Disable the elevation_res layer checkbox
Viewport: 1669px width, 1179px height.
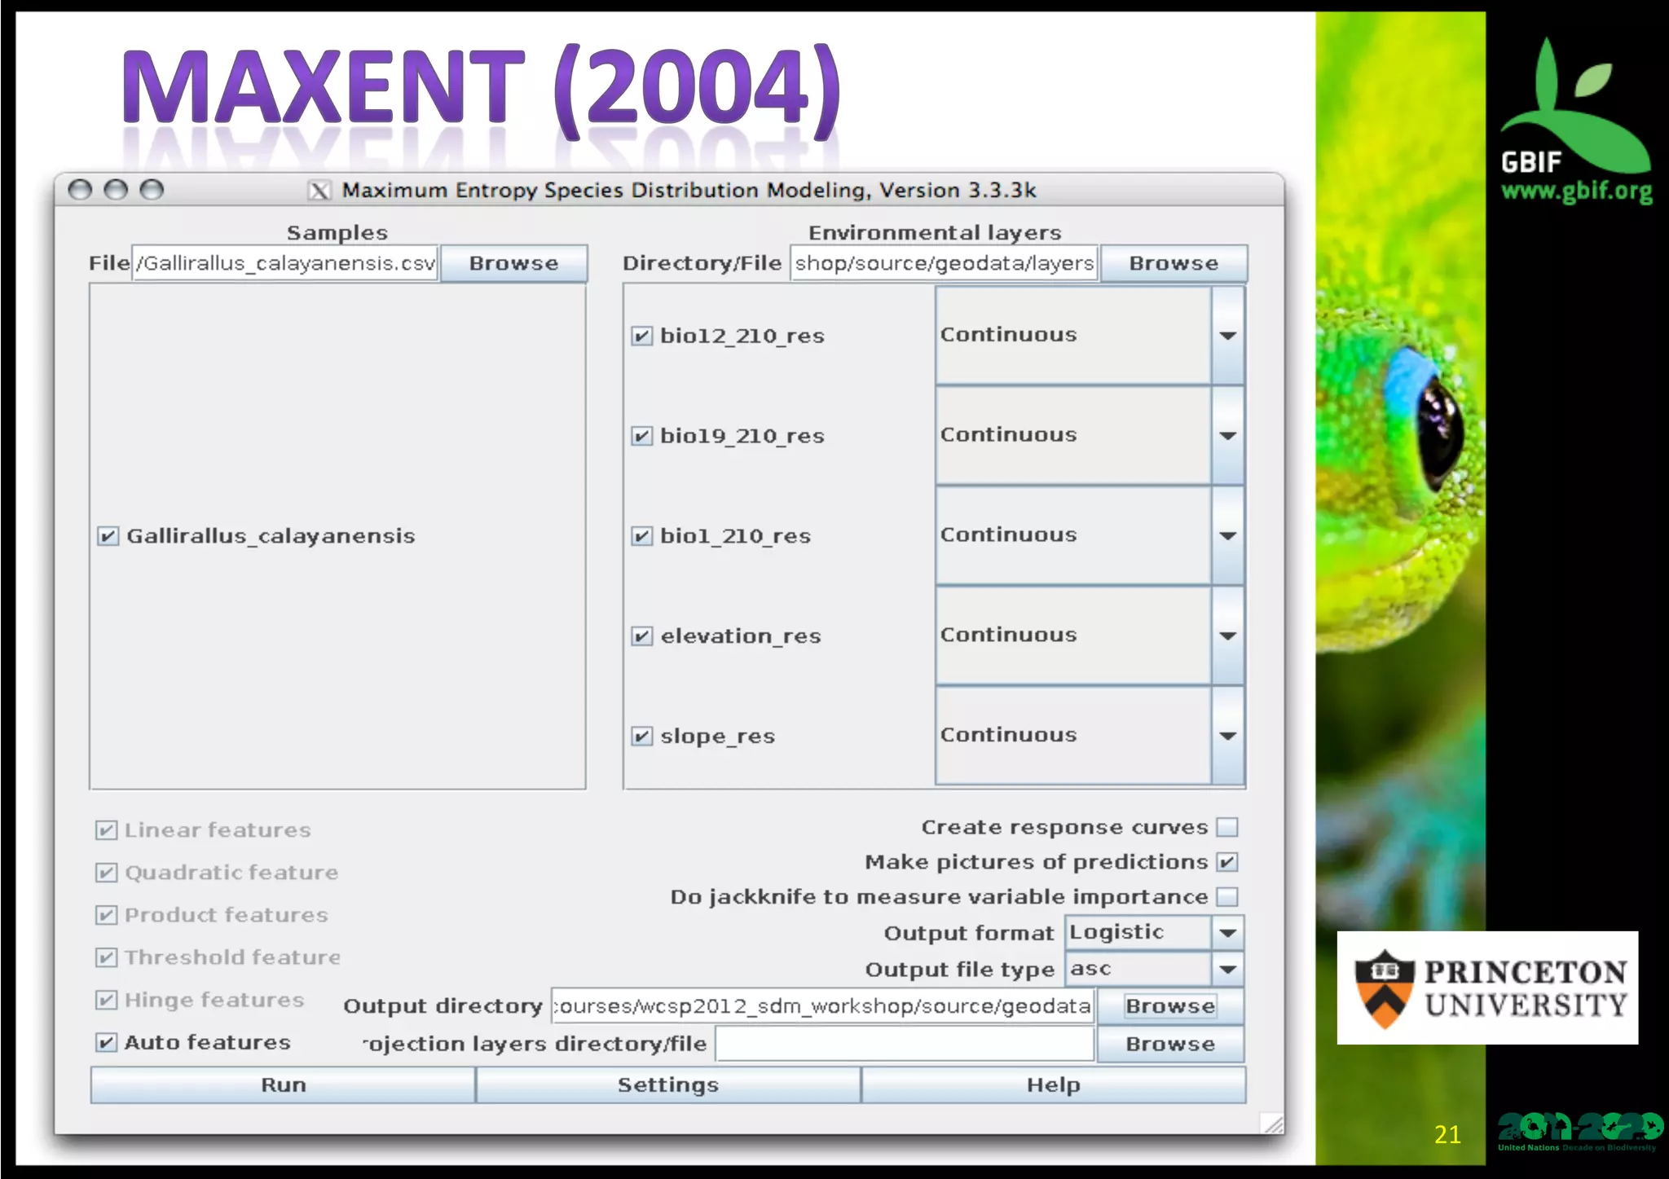click(x=642, y=636)
